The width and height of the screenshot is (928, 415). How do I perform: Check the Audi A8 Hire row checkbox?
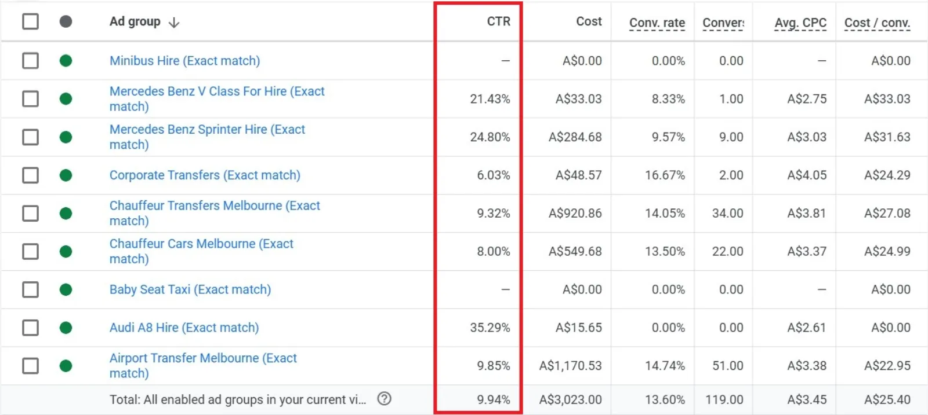click(30, 328)
